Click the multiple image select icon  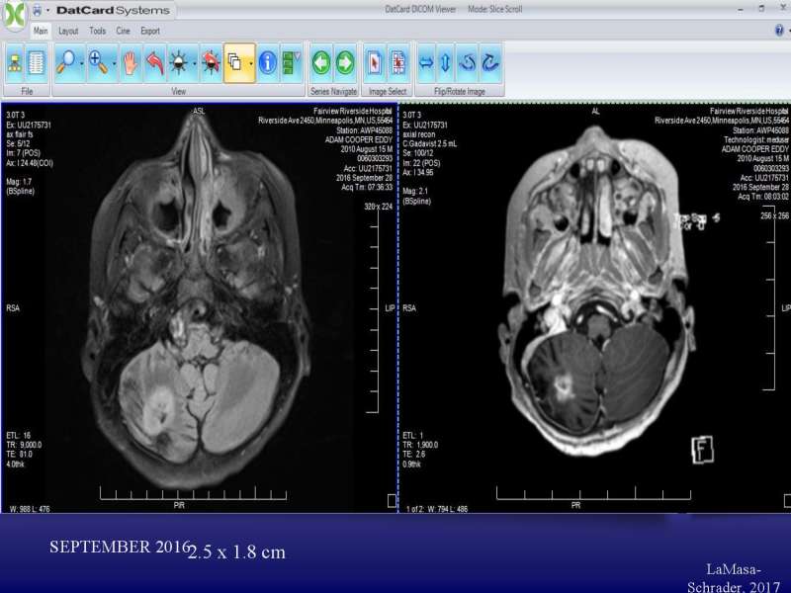pyautogui.click(x=398, y=63)
